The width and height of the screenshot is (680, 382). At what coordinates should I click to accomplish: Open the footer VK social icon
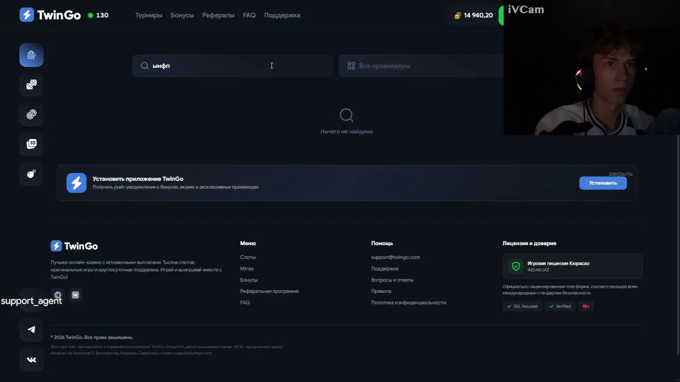tap(75, 295)
